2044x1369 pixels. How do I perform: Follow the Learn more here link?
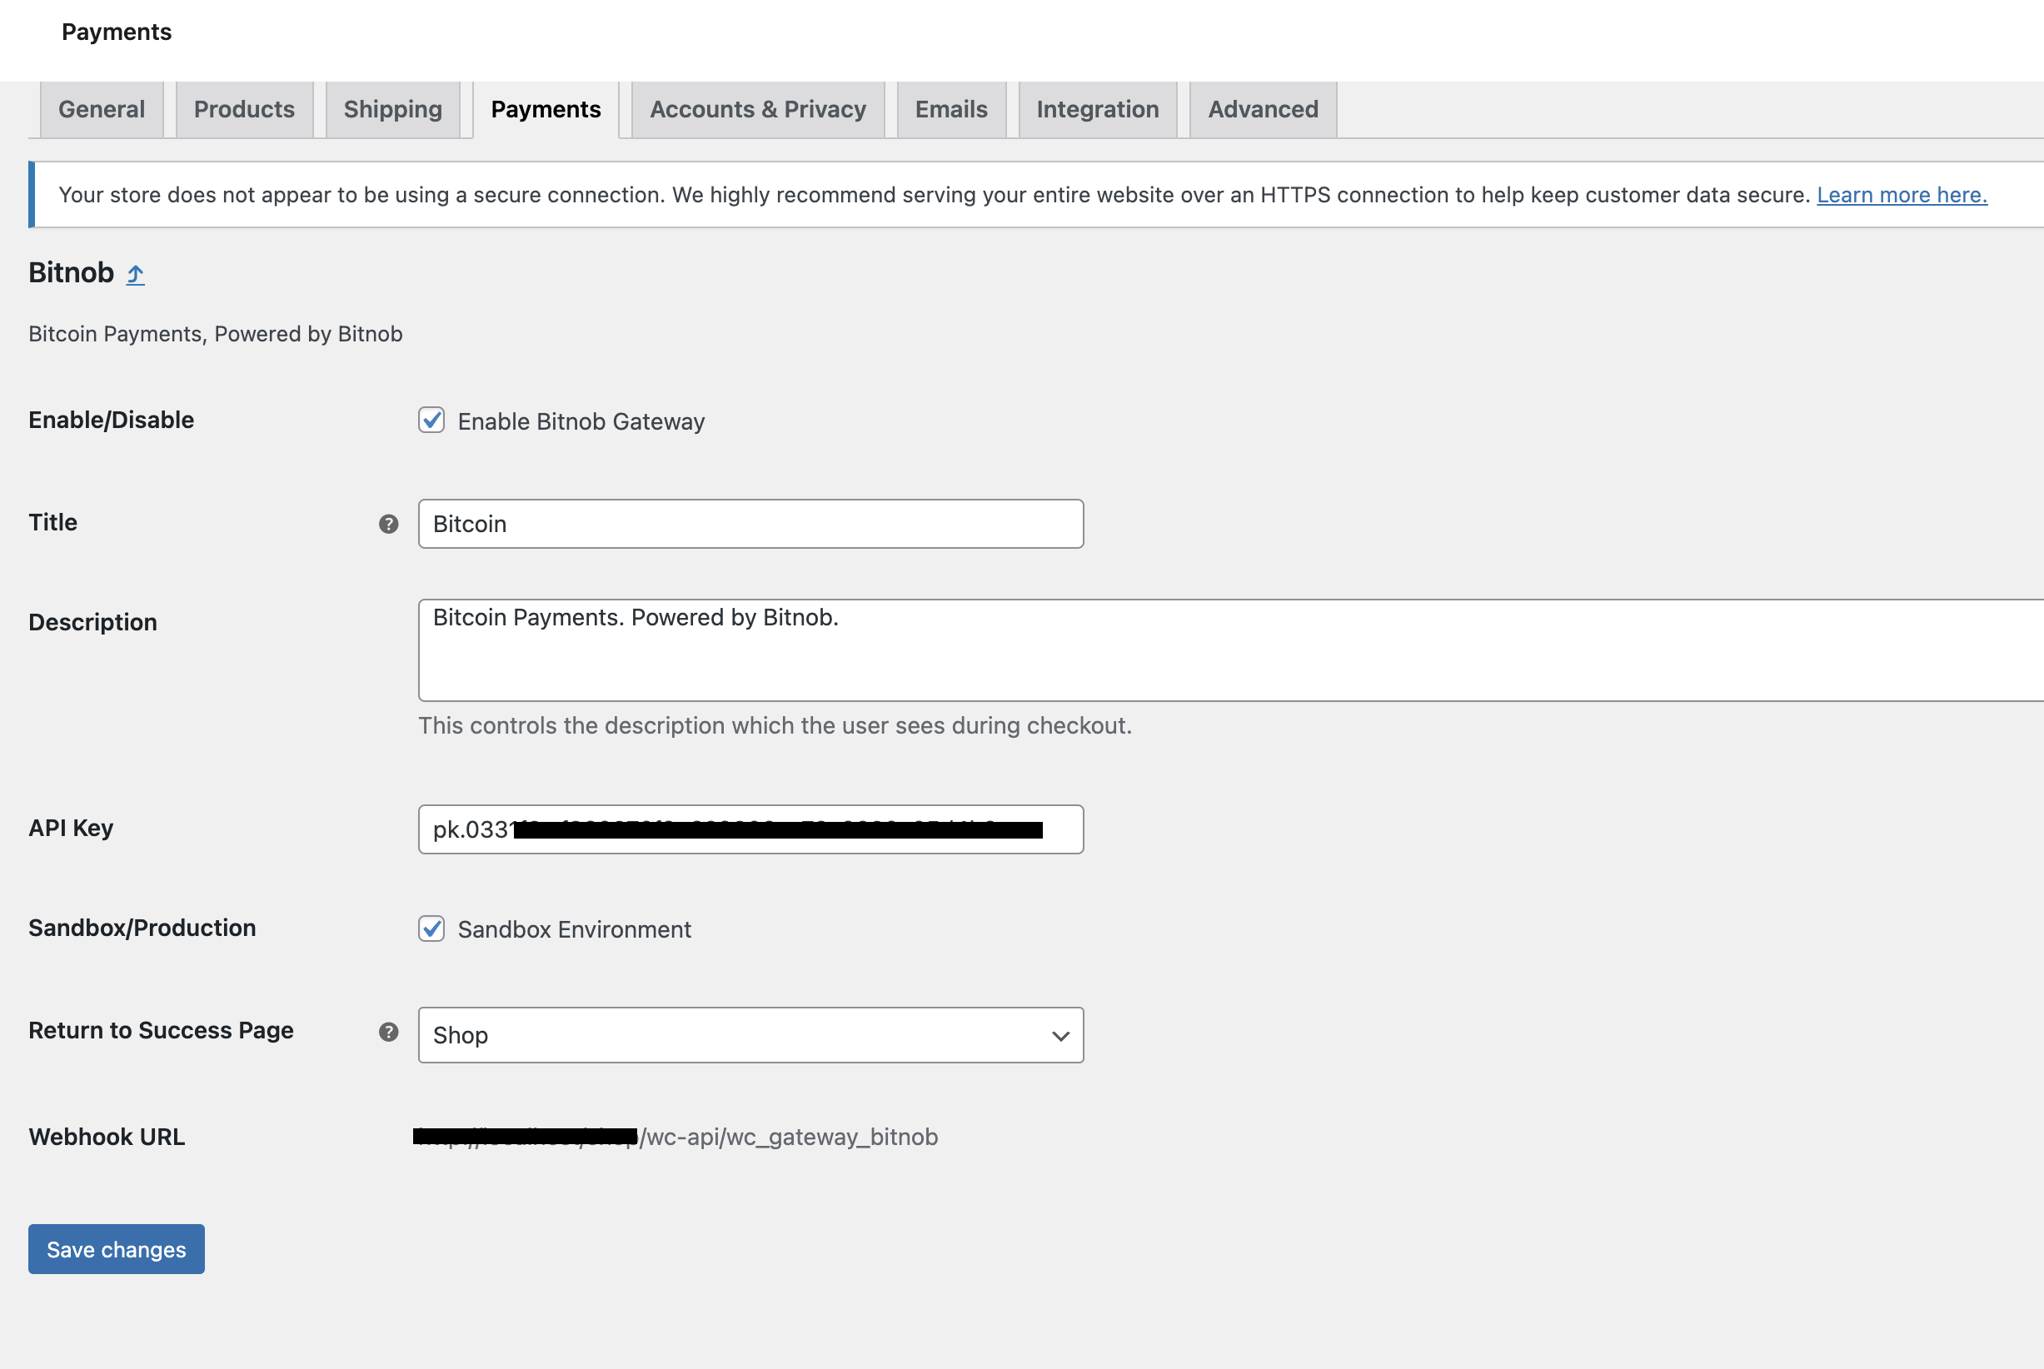(x=1902, y=195)
